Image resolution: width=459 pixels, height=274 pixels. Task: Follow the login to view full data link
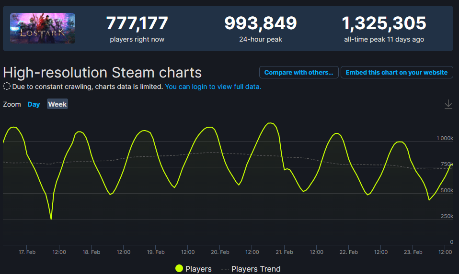[x=213, y=87]
